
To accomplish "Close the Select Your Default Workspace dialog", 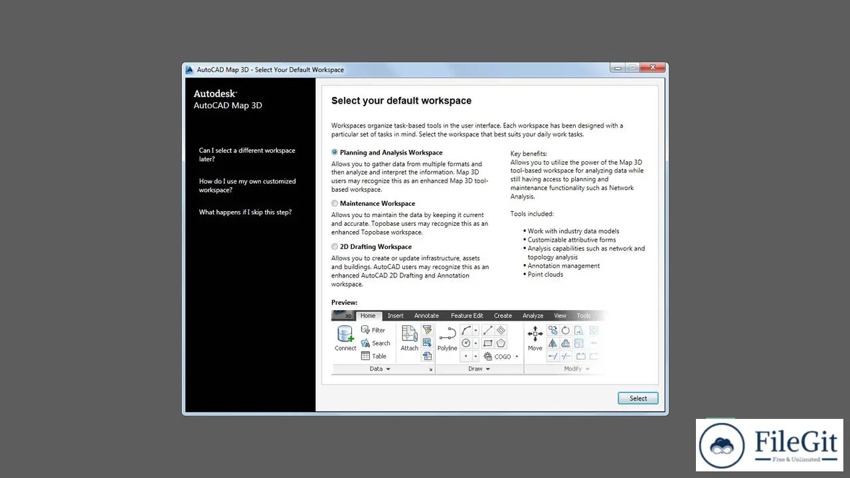I will click(x=653, y=68).
